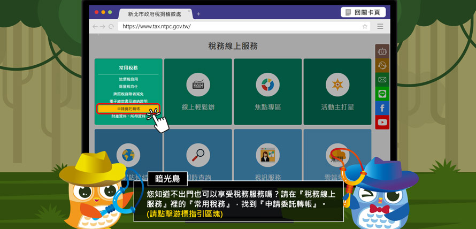Click the 常用稅務 heading
This screenshot has width=476, height=229.
pos(128,68)
